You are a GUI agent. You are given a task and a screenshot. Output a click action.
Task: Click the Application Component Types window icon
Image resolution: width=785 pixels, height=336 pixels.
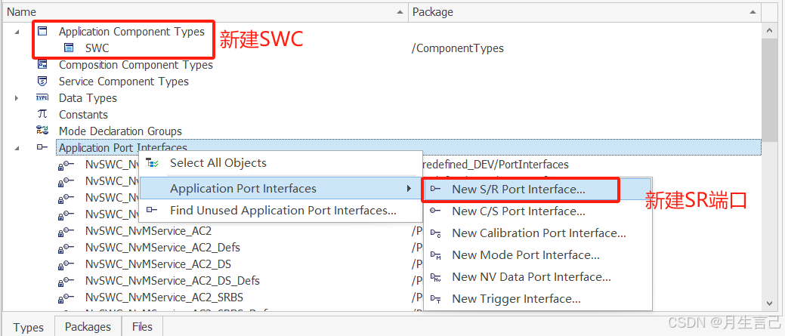pyautogui.click(x=43, y=31)
